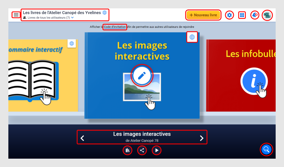Viewport: 284px width, 167px height.
Task: Expand the Livres de tous les utilisateurs dropdown
Action: point(72,17)
